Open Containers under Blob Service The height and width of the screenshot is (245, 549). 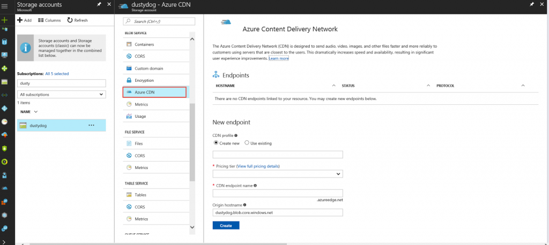pyautogui.click(x=144, y=44)
